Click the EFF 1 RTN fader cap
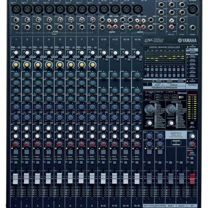This screenshot has width=208, height=208. click(x=149, y=179)
